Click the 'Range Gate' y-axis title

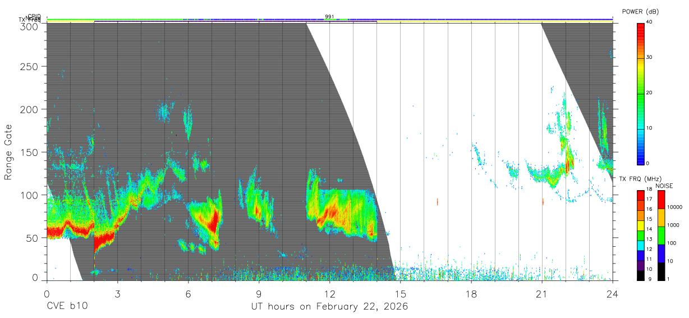point(8,153)
